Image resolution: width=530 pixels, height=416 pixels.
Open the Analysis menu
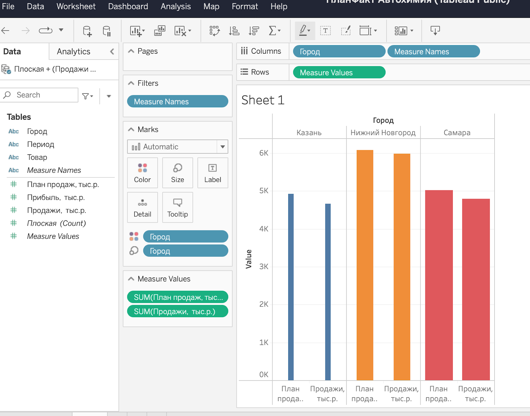click(x=176, y=6)
